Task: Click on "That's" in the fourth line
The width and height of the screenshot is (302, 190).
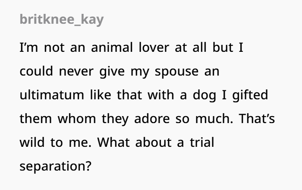Action: tap(257, 118)
